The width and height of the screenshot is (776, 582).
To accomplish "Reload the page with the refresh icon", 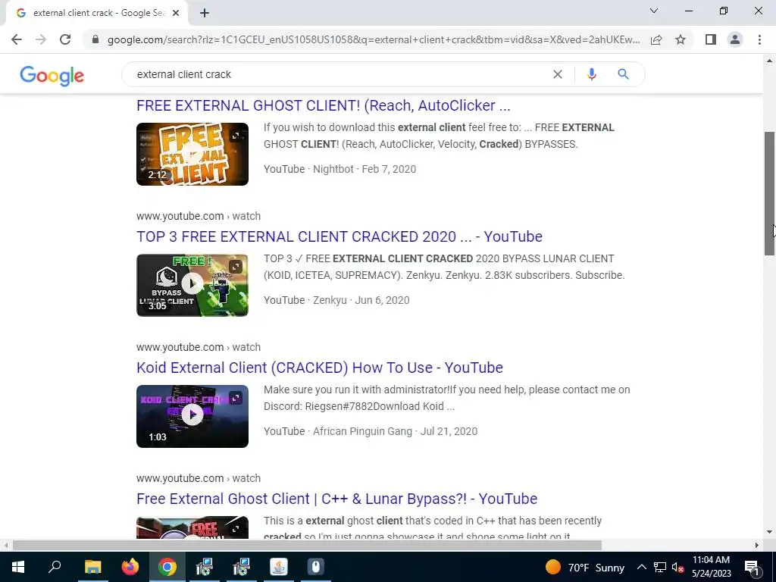I will [x=65, y=39].
